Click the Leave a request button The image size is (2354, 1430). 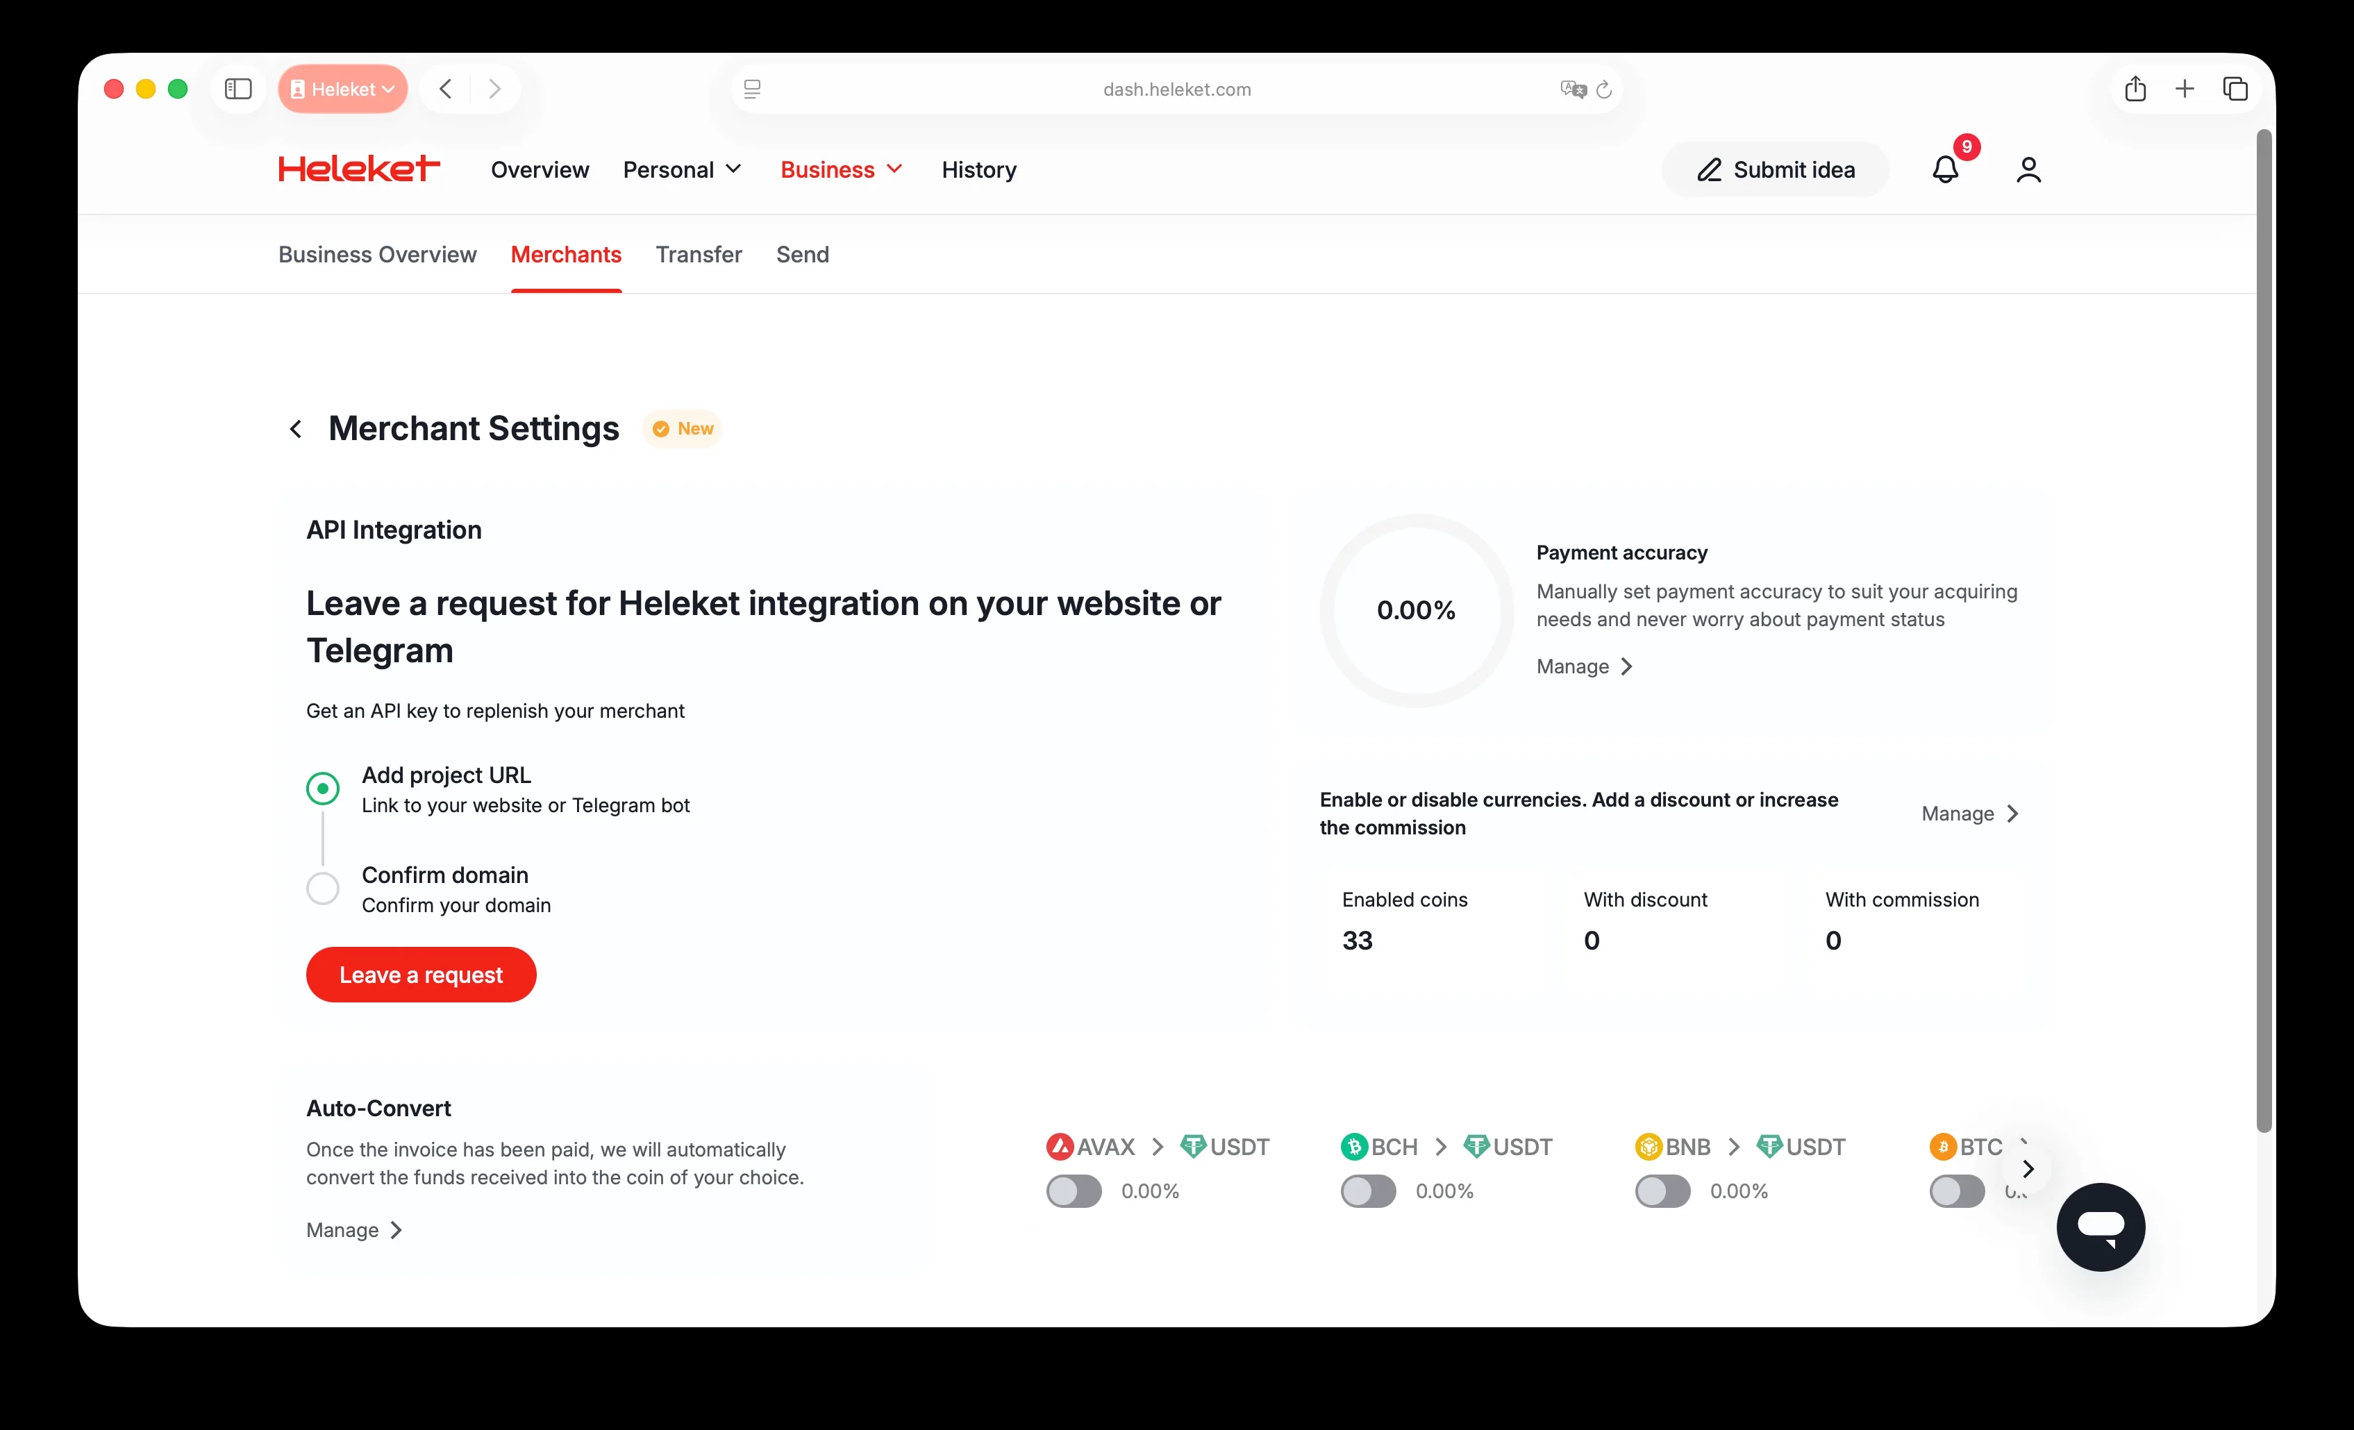click(420, 975)
